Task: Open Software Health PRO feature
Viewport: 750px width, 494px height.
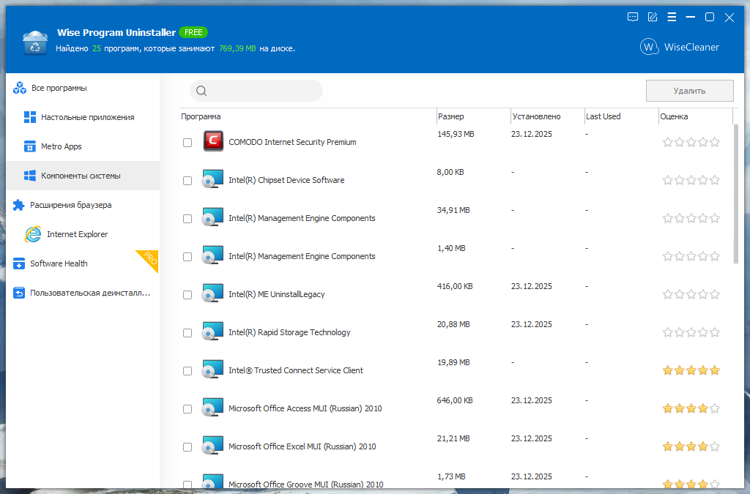Action: [x=59, y=263]
